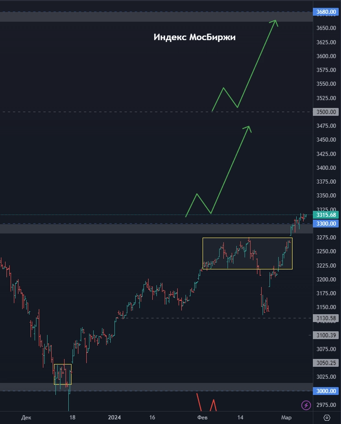Click the 3200.00 price scale value
The height and width of the screenshot is (424, 341).
tap(326, 280)
